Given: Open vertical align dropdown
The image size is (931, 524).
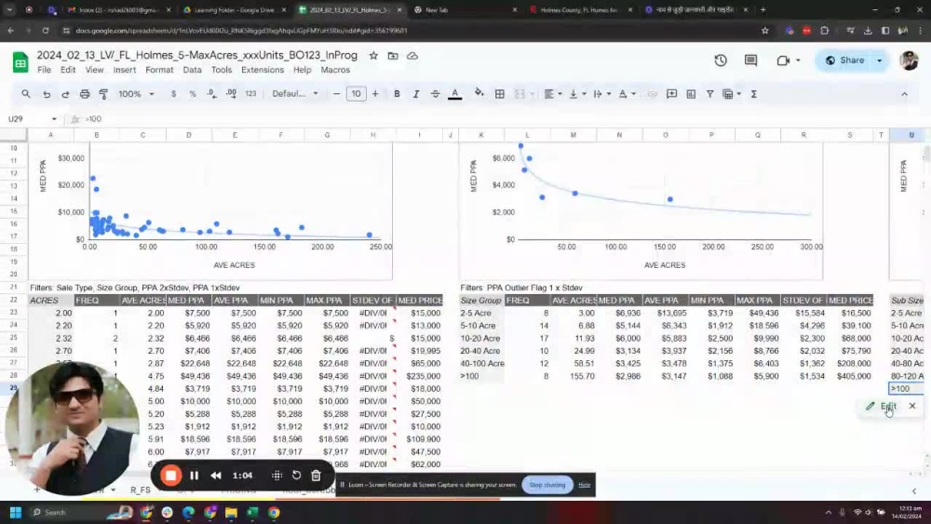Looking at the screenshot, I should coord(577,94).
